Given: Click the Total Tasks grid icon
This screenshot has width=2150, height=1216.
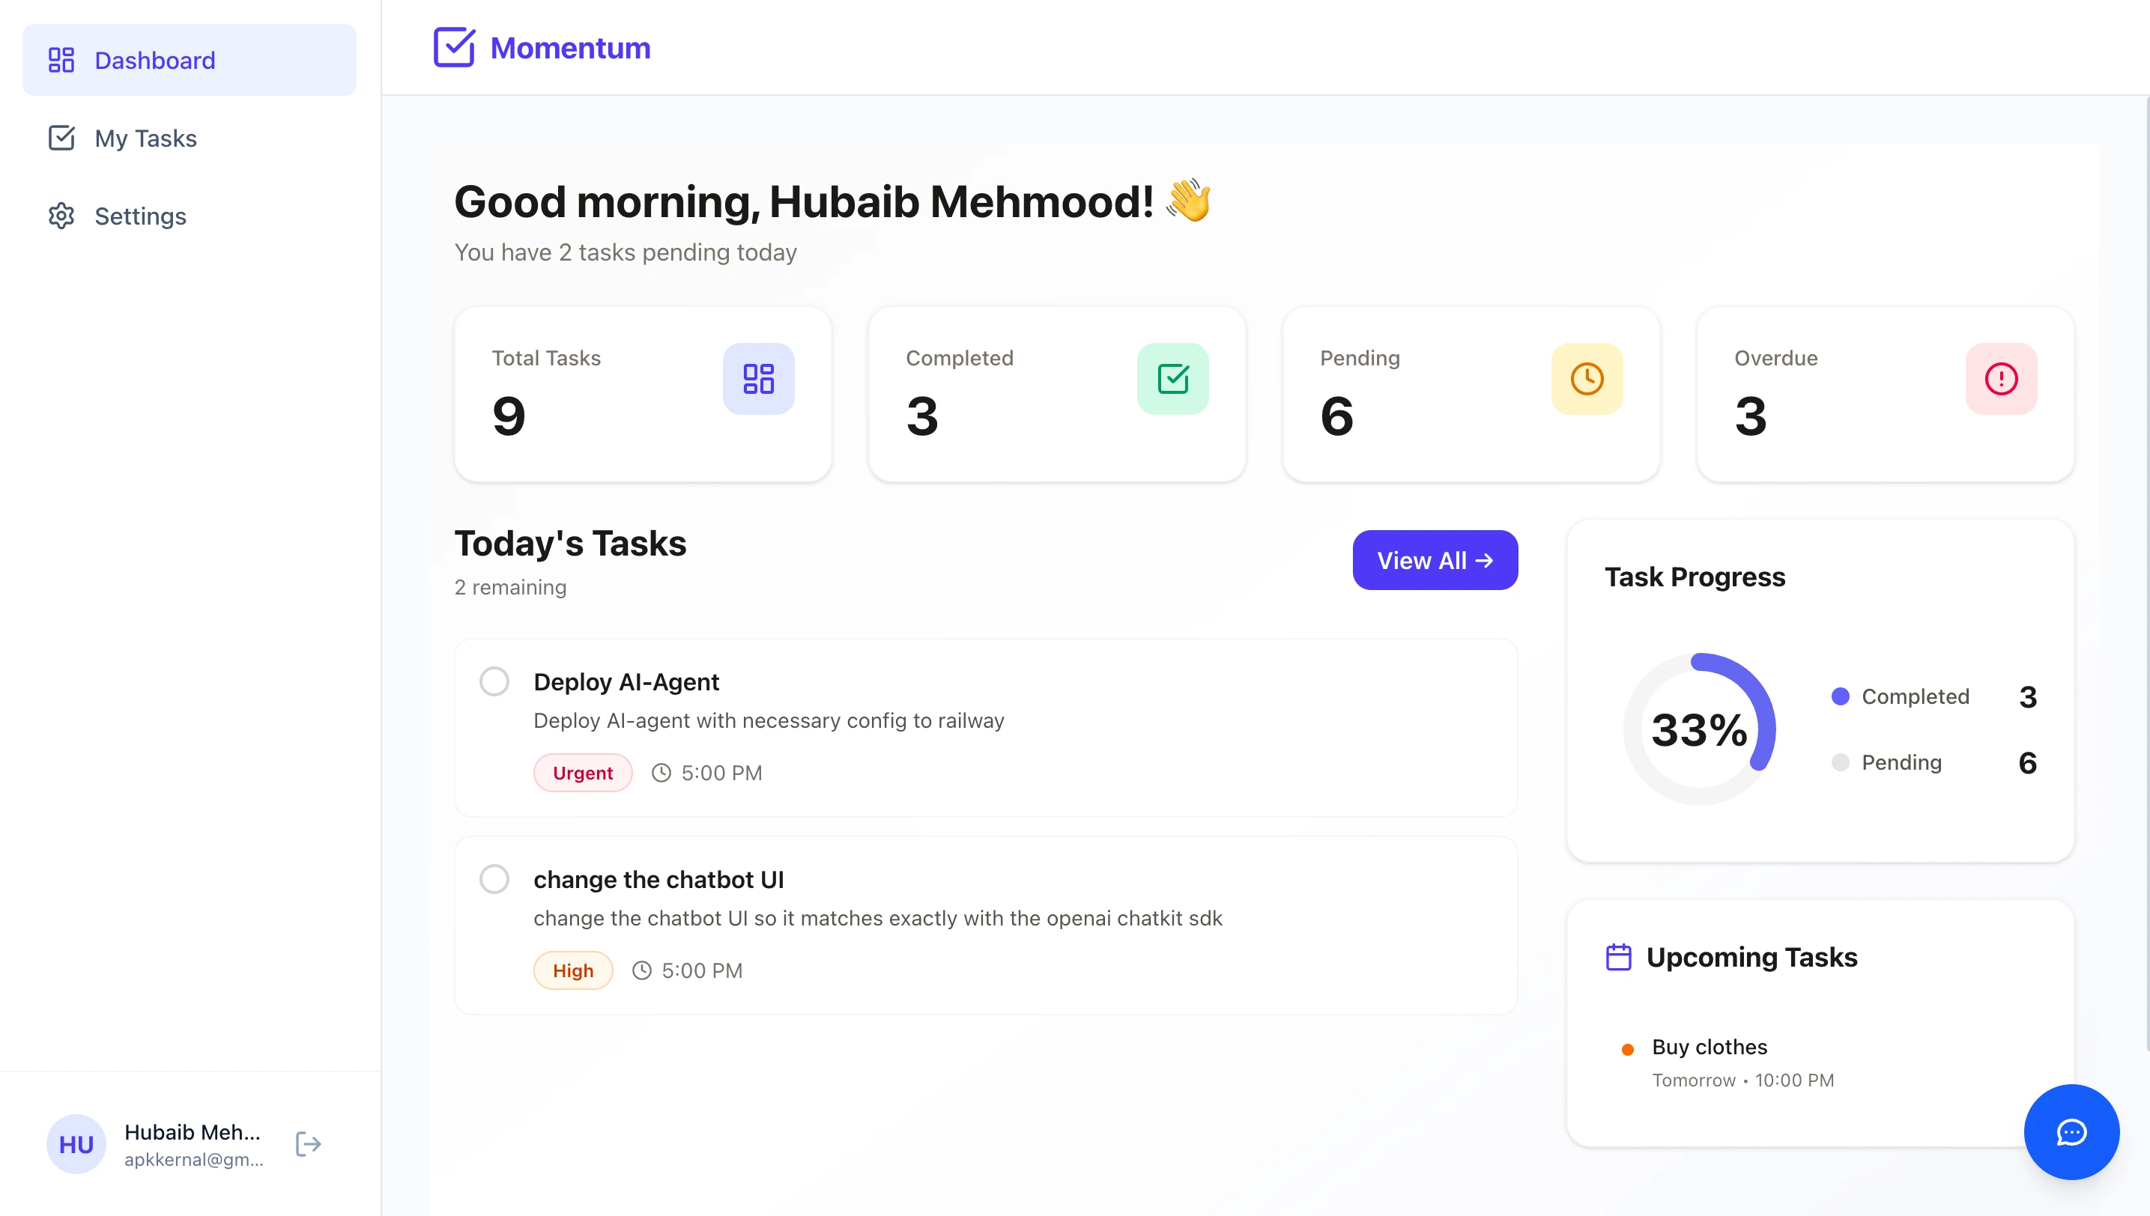Looking at the screenshot, I should coord(758,378).
